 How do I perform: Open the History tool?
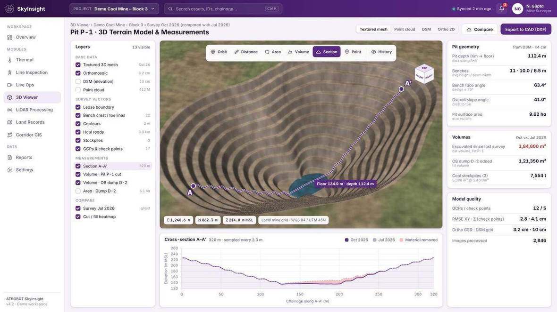pos(381,52)
